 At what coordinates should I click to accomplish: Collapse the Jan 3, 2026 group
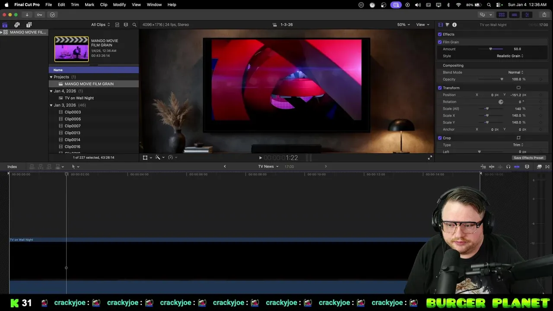[51, 105]
